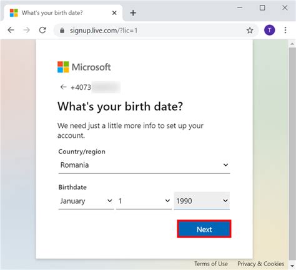
Task: Open the birth day dropdown showing 1
Action: pos(144,201)
